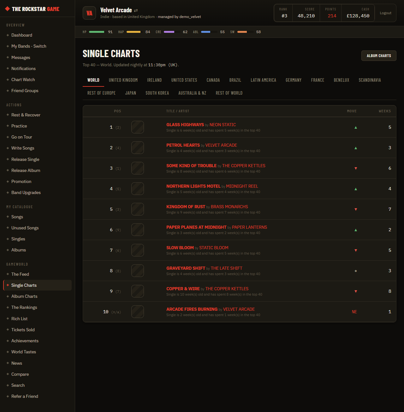Open the Northern Lights Motel single link
Image resolution: width=404 pixels, height=412 pixels.
(193, 186)
